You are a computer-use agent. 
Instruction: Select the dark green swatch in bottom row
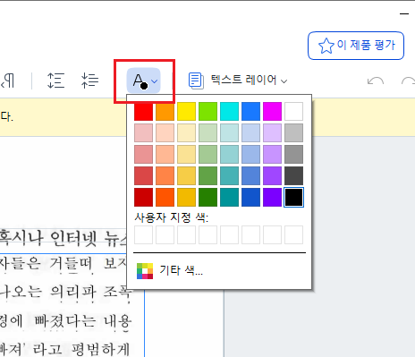207,197
